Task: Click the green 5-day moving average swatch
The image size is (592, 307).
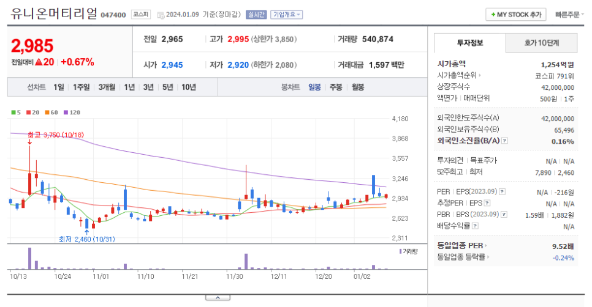Action: pyautogui.click(x=13, y=113)
